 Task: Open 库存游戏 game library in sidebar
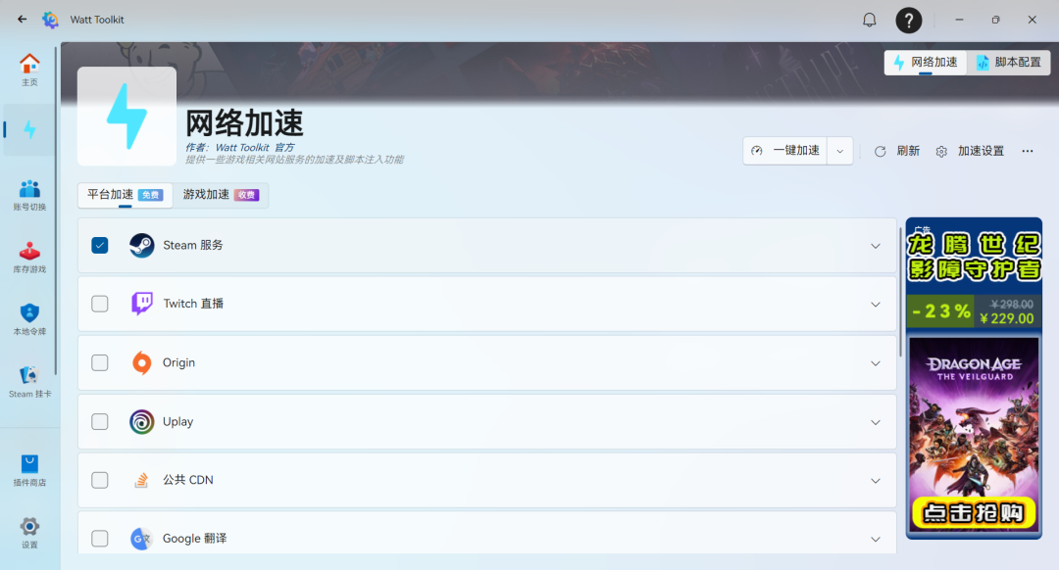[x=29, y=258]
